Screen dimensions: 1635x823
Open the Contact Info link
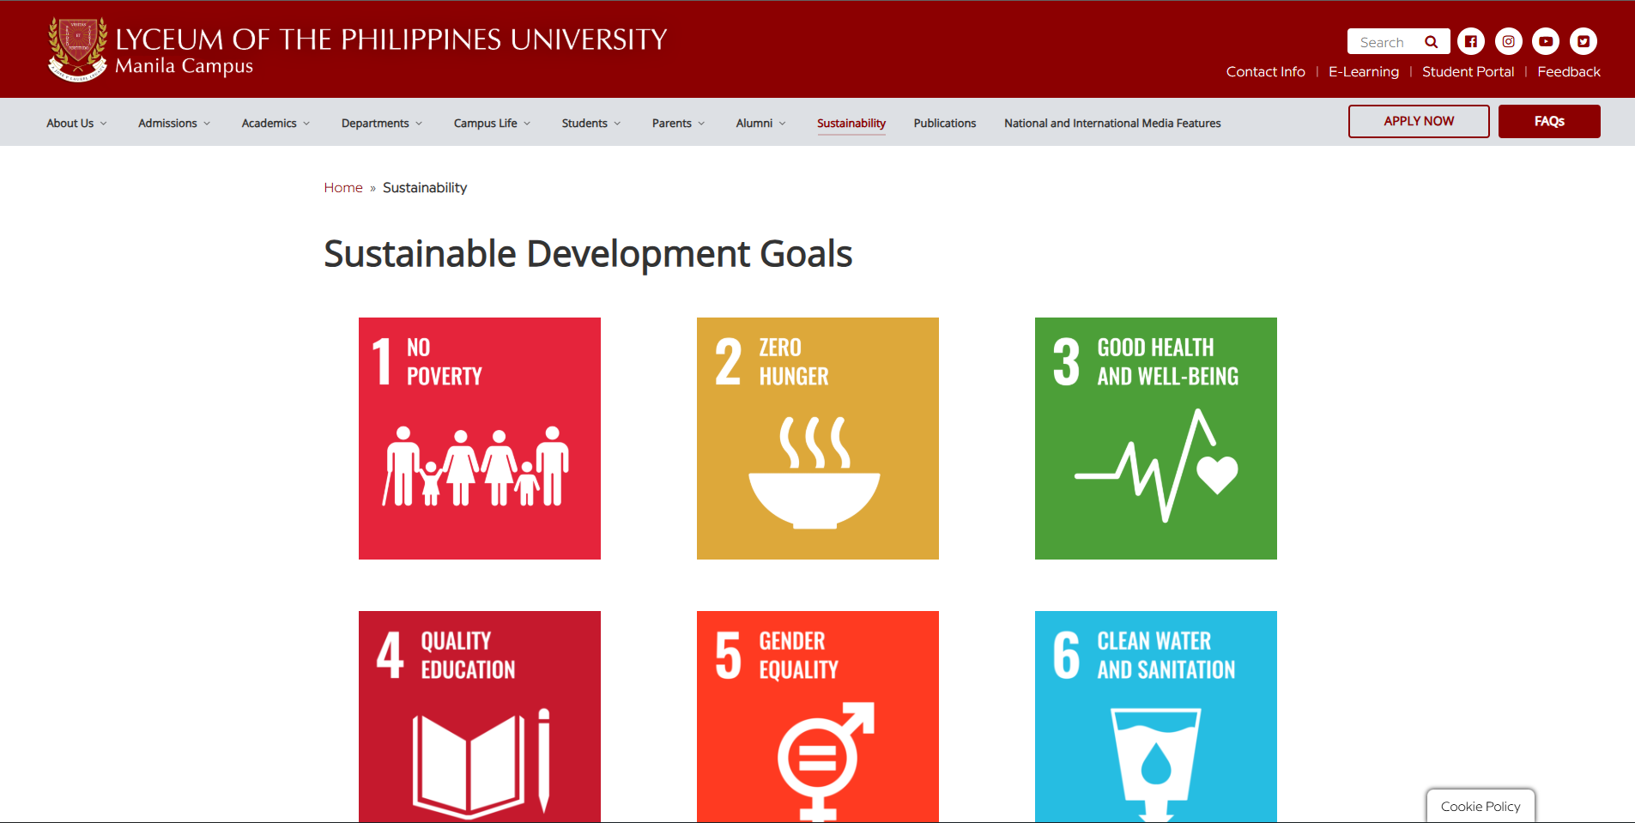1265,72
